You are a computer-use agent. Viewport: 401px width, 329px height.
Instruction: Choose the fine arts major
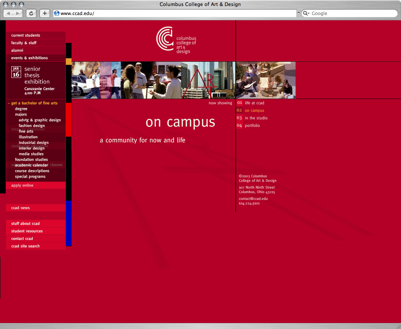[26, 131]
